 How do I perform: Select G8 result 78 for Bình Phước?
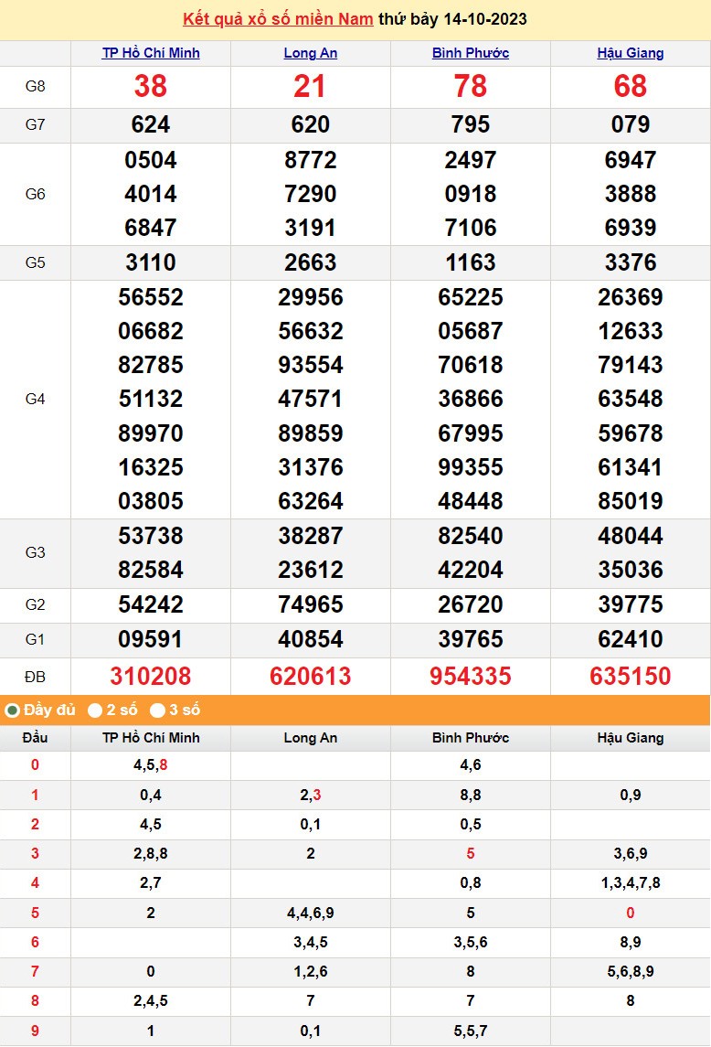[471, 87]
